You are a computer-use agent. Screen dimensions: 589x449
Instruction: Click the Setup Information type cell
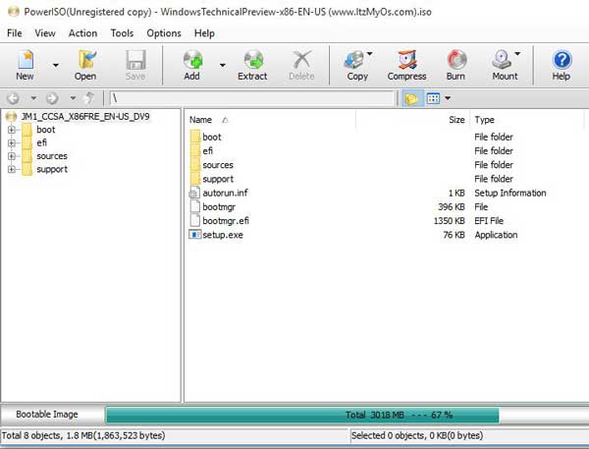click(510, 193)
